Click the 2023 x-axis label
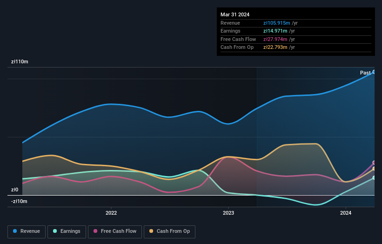Image resolution: width=382 pixels, height=244 pixels. 228,213
